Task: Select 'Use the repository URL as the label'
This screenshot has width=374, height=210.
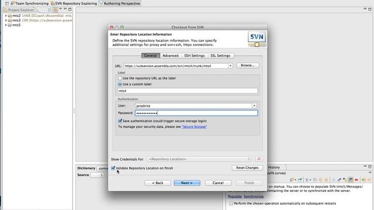Action: pyautogui.click(x=120, y=78)
